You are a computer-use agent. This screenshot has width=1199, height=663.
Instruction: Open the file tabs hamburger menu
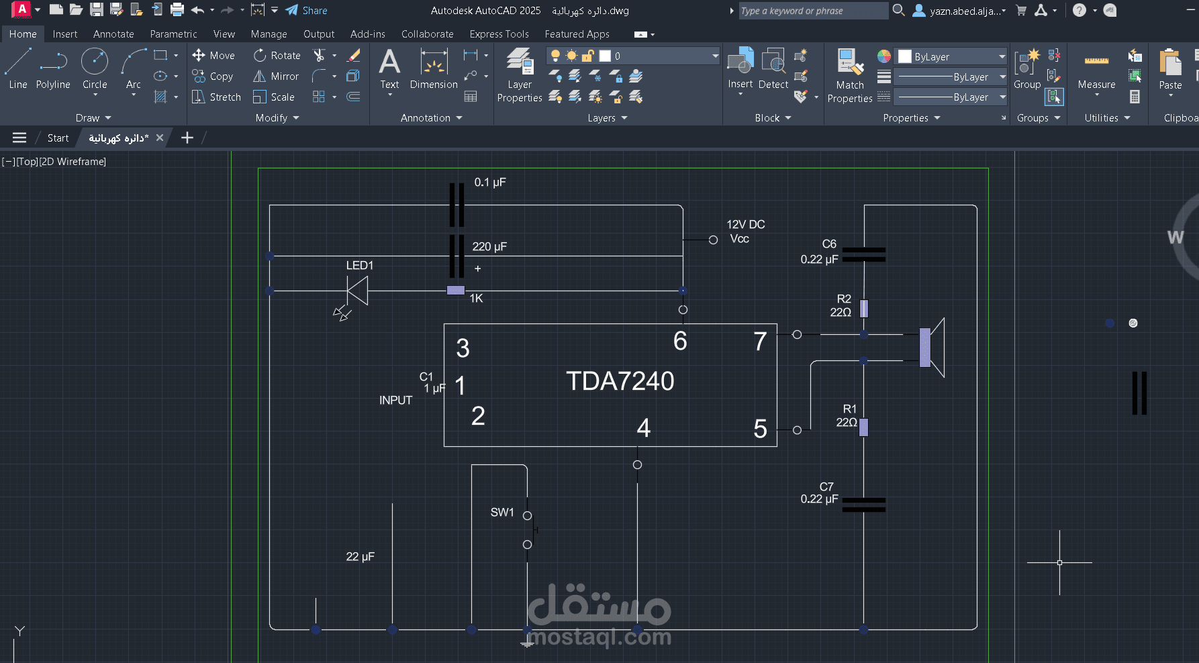click(x=19, y=138)
